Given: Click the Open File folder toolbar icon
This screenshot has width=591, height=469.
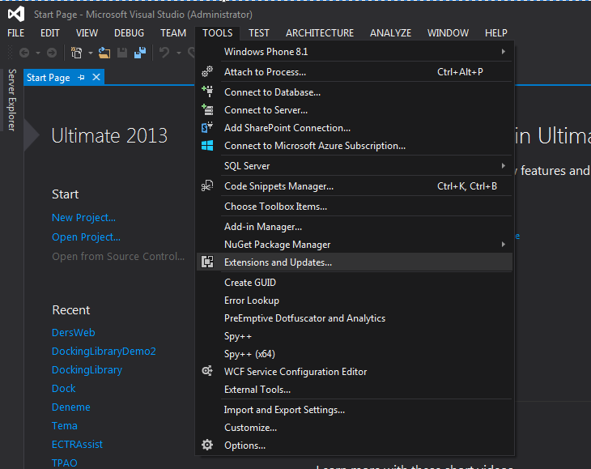Looking at the screenshot, I should (x=104, y=53).
